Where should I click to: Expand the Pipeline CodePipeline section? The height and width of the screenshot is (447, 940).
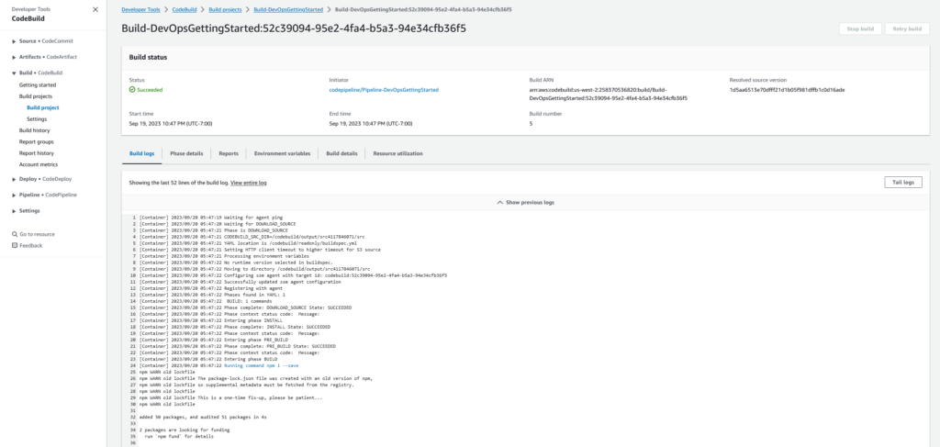point(14,195)
